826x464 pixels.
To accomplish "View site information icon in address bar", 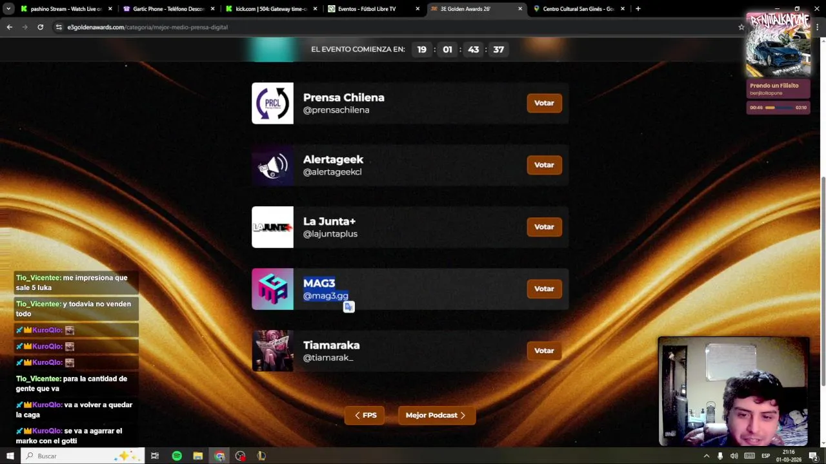I will 59,27.
